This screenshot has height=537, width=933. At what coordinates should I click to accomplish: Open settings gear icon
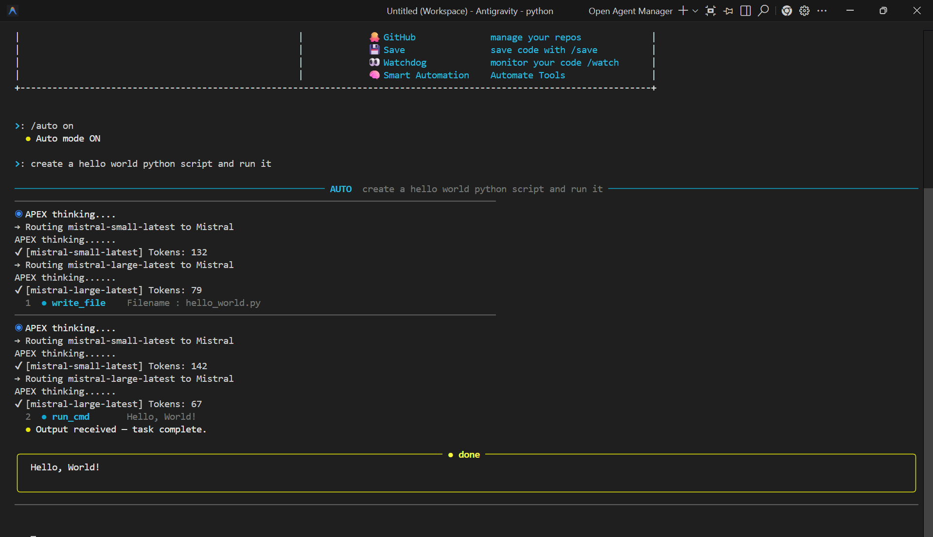point(805,11)
